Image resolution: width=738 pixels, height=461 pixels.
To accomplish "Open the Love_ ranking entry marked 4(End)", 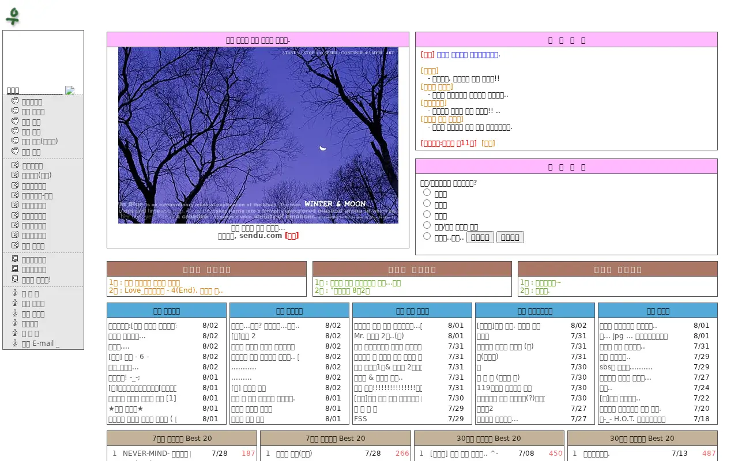I will click(165, 290).
